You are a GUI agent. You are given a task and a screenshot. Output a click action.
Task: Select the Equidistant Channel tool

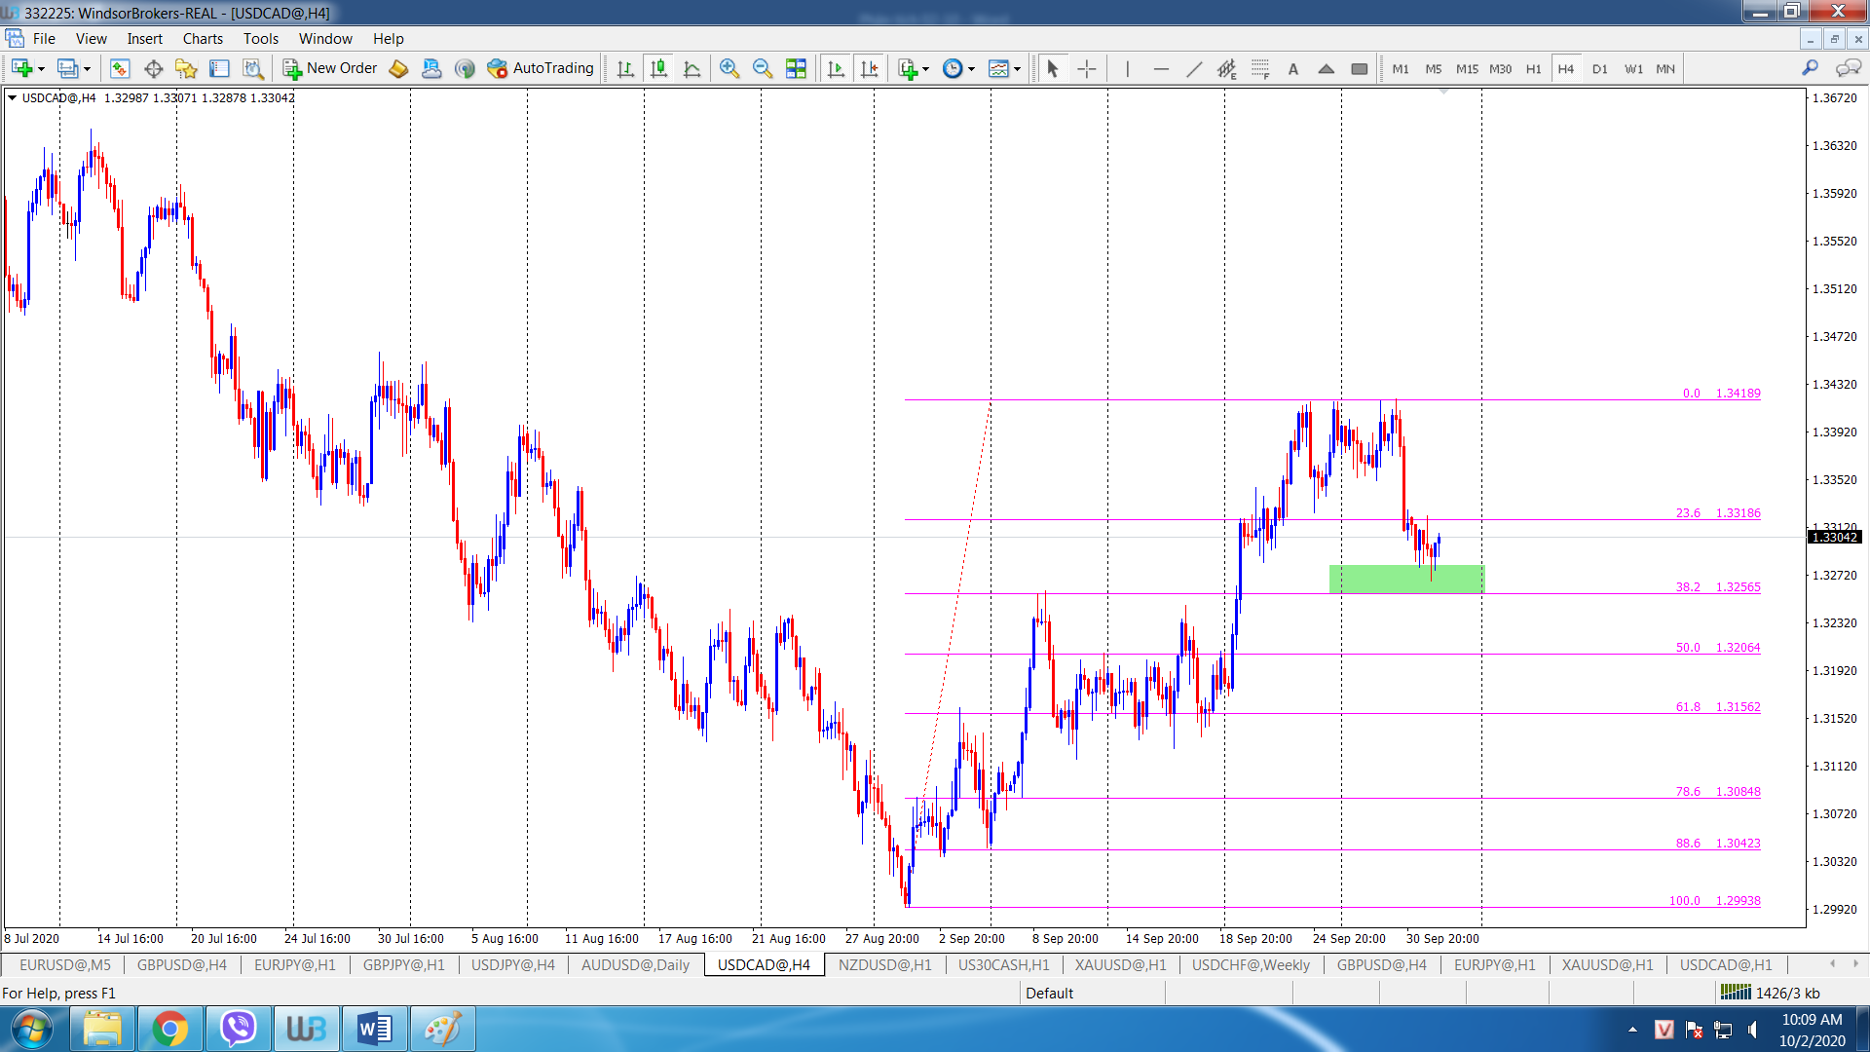[x=1227, y=68]
